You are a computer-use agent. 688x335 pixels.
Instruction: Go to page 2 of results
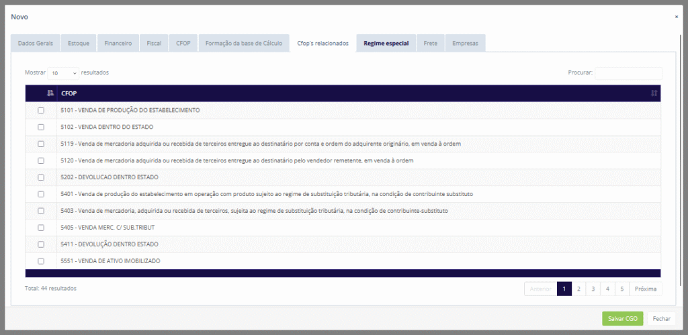click(x=578, y=289)
